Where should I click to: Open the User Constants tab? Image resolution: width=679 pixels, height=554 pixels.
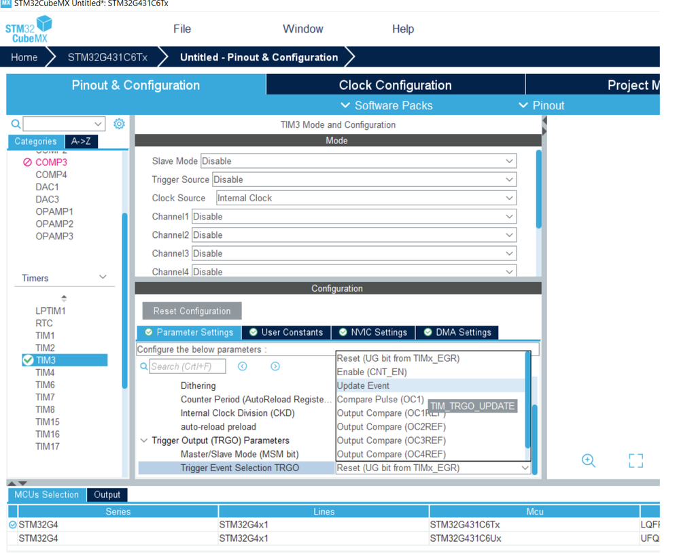click(x=286, y=332)
